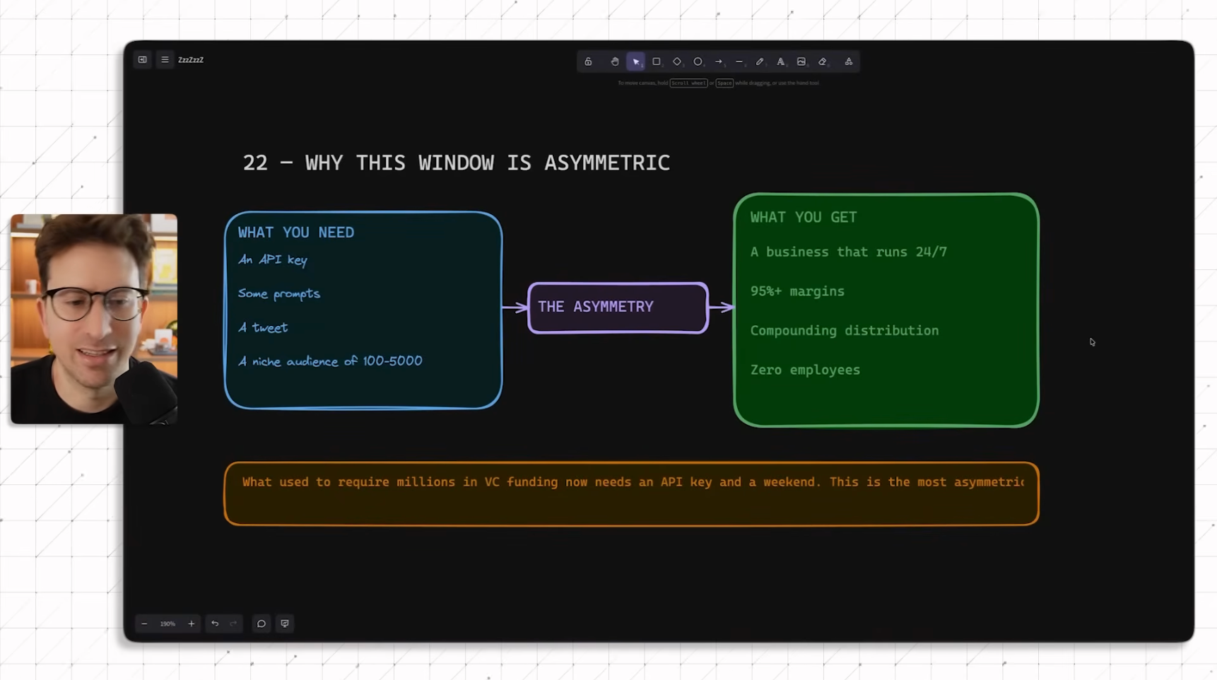
Task: Select the Rectangle shape tool
Action: tap(657, 62)
